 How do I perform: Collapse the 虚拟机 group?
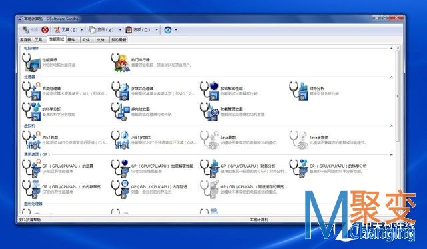pos(392,126)
